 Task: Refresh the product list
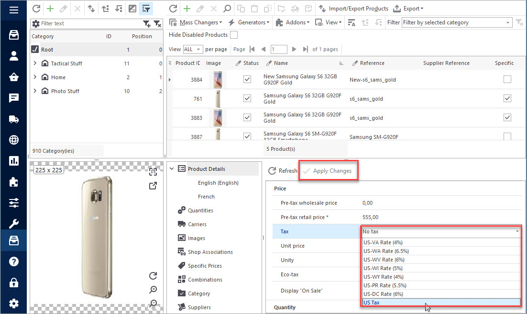click(173, 9)
